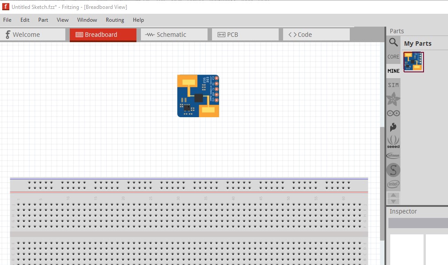Open the Infineon parts bin
Screen dimensions: 448x265
click(x=393, y=156)
